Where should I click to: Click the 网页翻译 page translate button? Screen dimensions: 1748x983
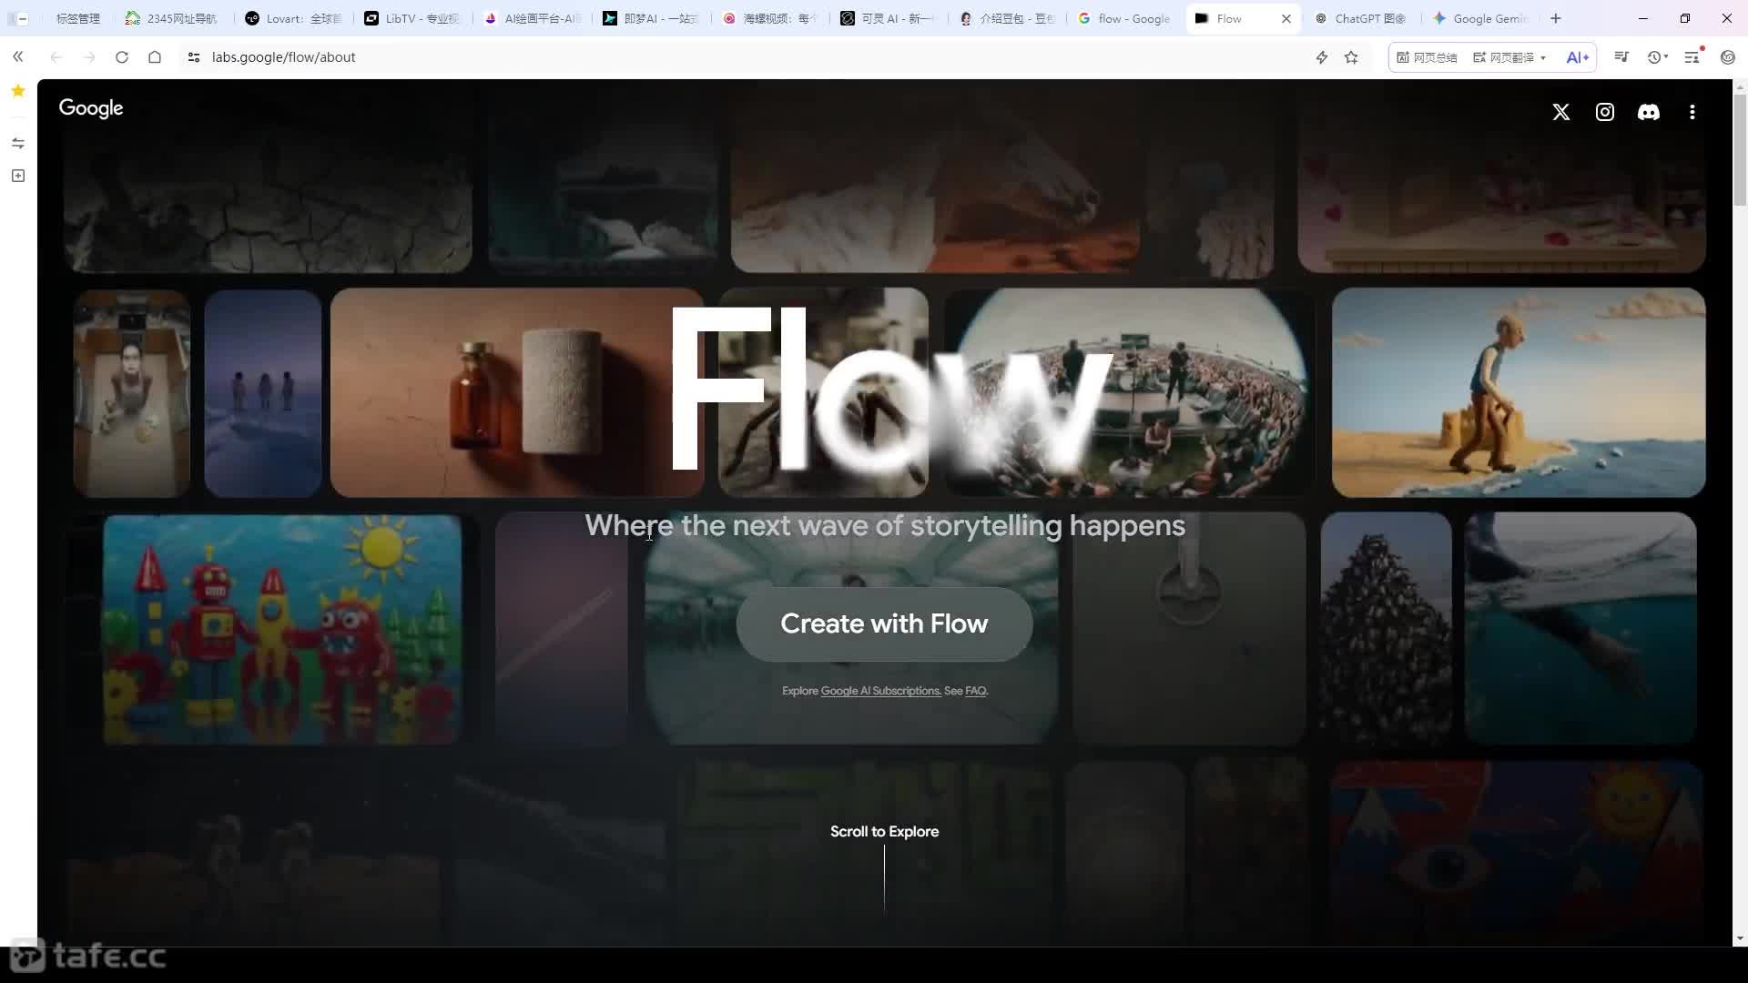(x=1504, y=57)
